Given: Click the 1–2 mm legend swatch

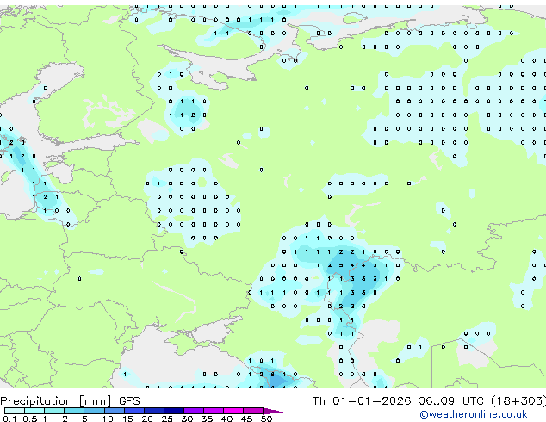Looking at the screenshot, I should [54, 411].
